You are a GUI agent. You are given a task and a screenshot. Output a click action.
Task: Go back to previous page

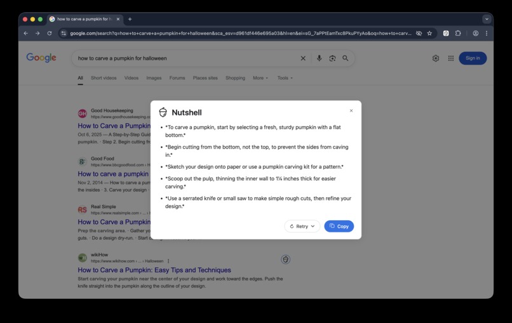click(26, 33)
